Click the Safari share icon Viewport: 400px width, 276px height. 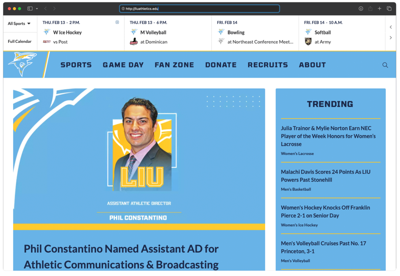tap(370, 9)
